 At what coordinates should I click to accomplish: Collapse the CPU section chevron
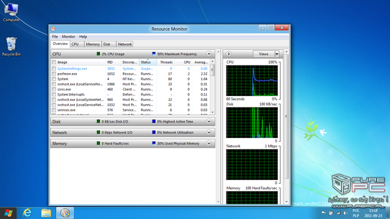point(209,54)
